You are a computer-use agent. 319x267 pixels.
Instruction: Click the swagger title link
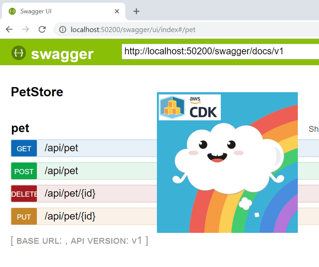point(62,54)
